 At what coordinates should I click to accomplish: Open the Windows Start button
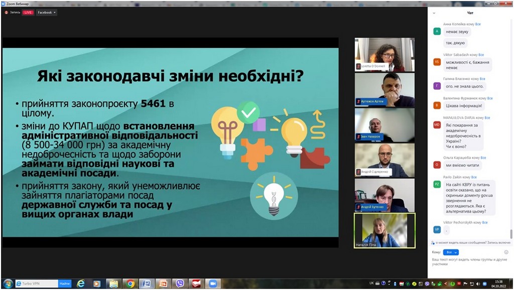(x=7, y=283)
